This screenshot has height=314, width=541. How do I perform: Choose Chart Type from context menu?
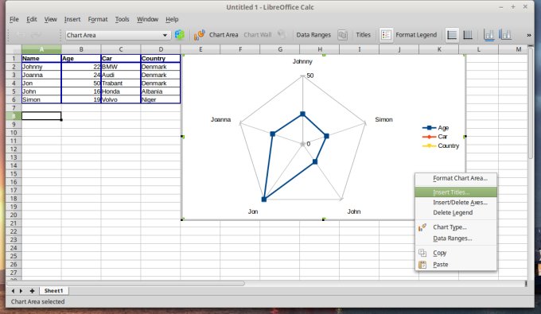(x=456, y=227)
